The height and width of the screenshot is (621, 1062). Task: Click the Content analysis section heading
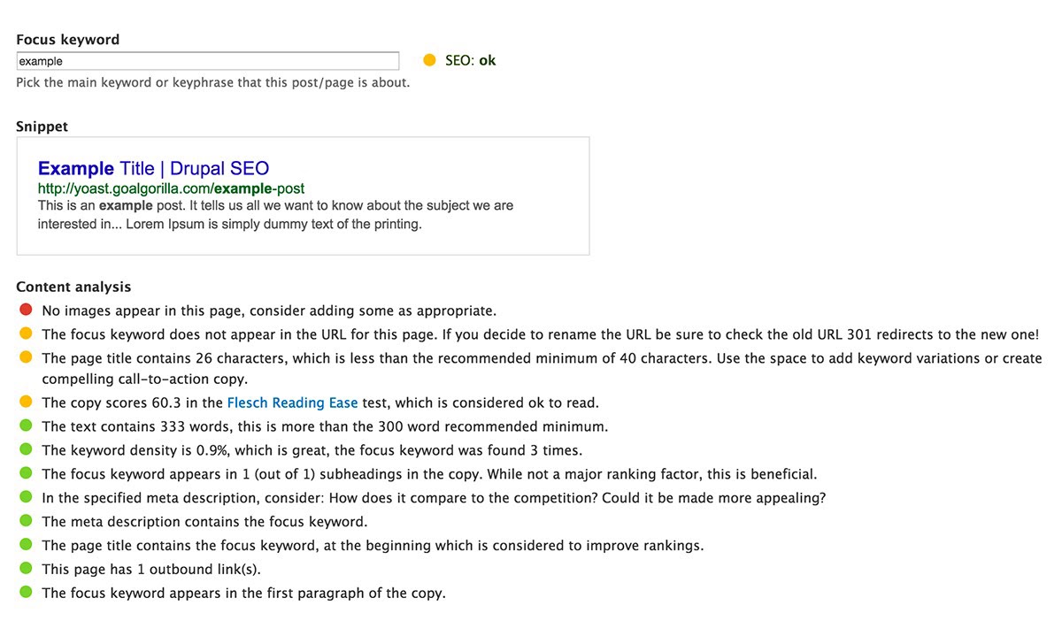coord(73,287)
